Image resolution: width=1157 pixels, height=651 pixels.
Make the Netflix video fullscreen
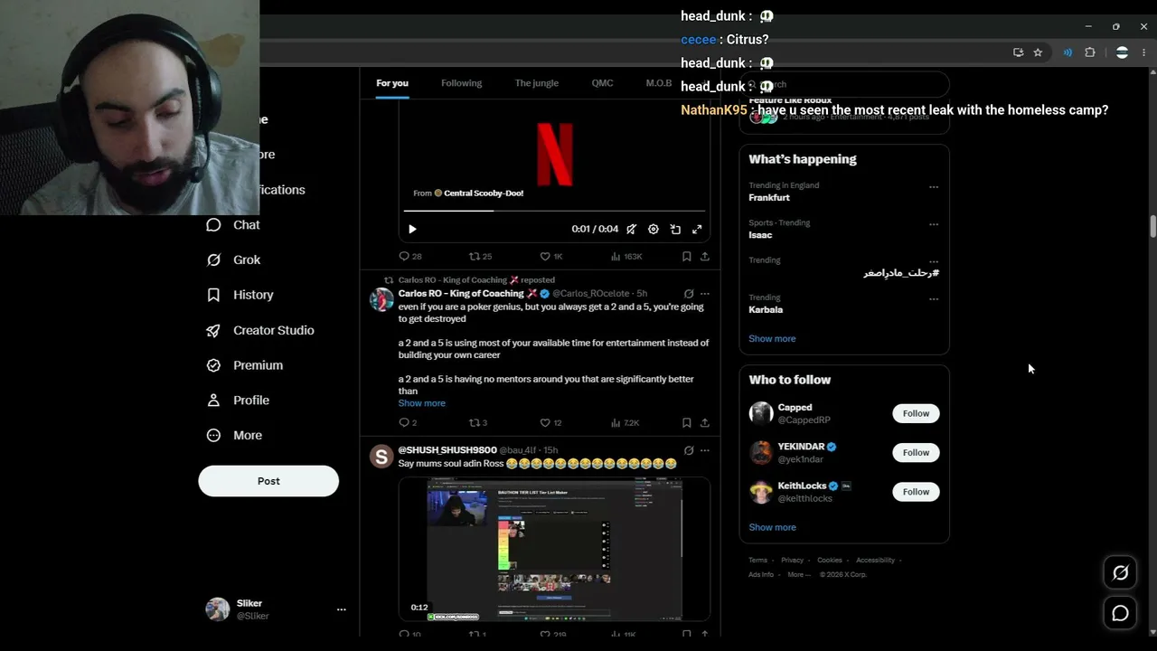(697, 230)
